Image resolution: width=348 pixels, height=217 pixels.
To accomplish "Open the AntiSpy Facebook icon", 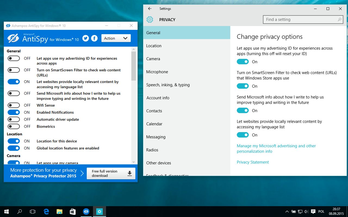I will [x=94, y=38].
